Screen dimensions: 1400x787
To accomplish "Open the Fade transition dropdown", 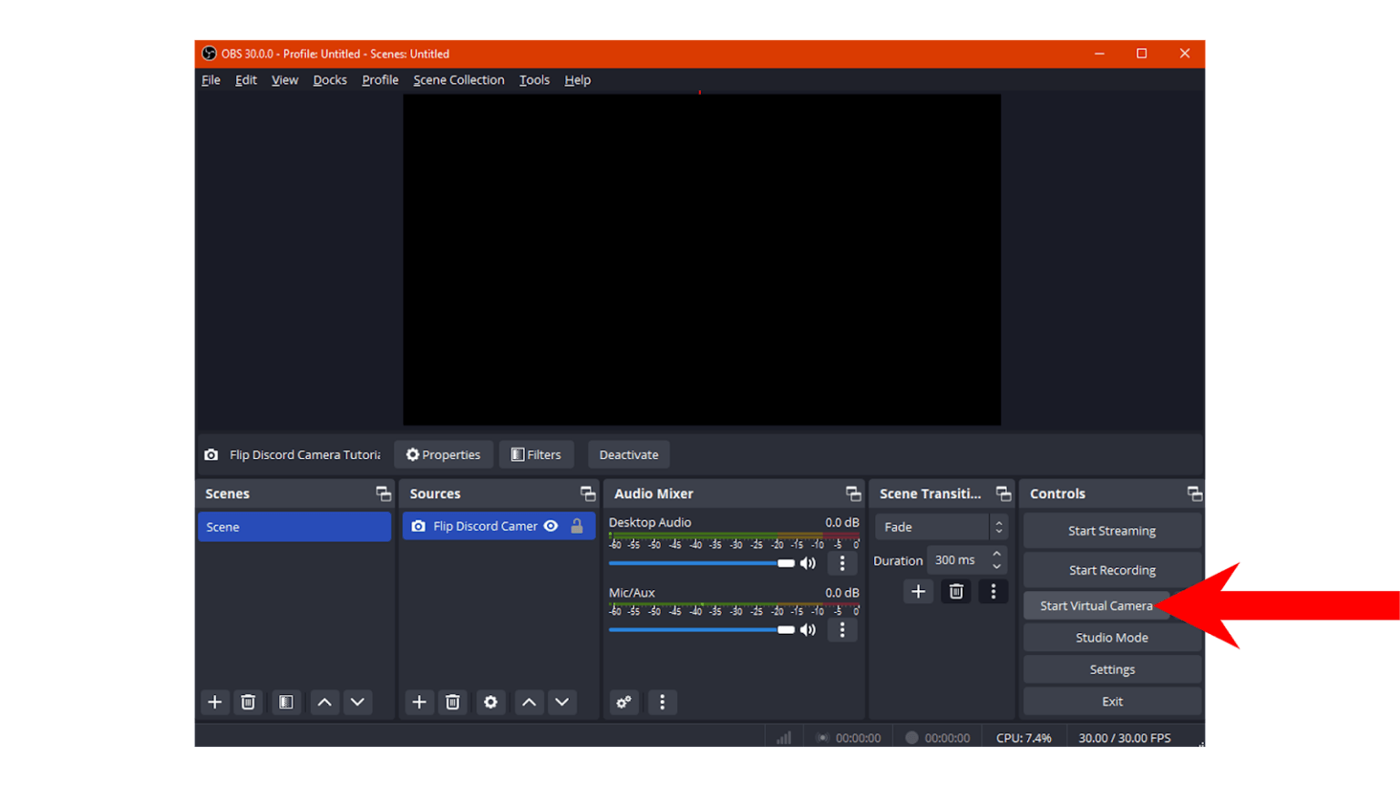I will pos(939,526).
